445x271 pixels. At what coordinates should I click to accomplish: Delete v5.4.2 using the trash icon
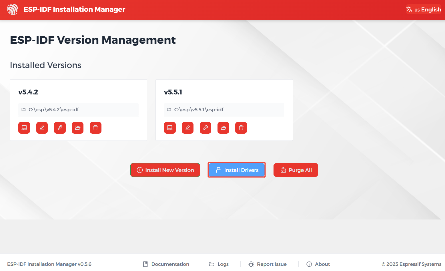pos(95,128)
